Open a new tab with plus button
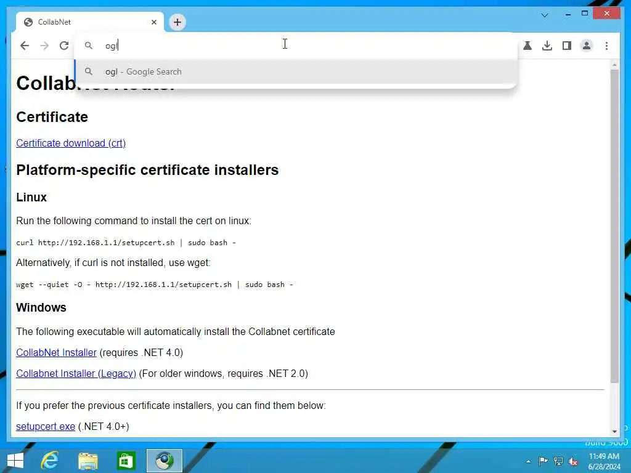The height and width of the screenshot is (473, 631). (177, 22)
